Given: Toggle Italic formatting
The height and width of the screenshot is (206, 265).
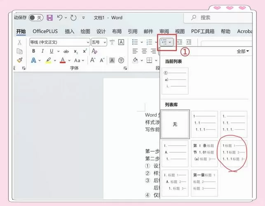Looking at the screenshot, I should pyautogui.click(x=42, y=51).
